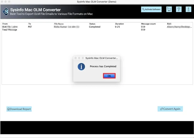The height and width of the screenshot is (138, 194).
Task: Click the blue info icon in dialog
Action: (x=81, y=67)
